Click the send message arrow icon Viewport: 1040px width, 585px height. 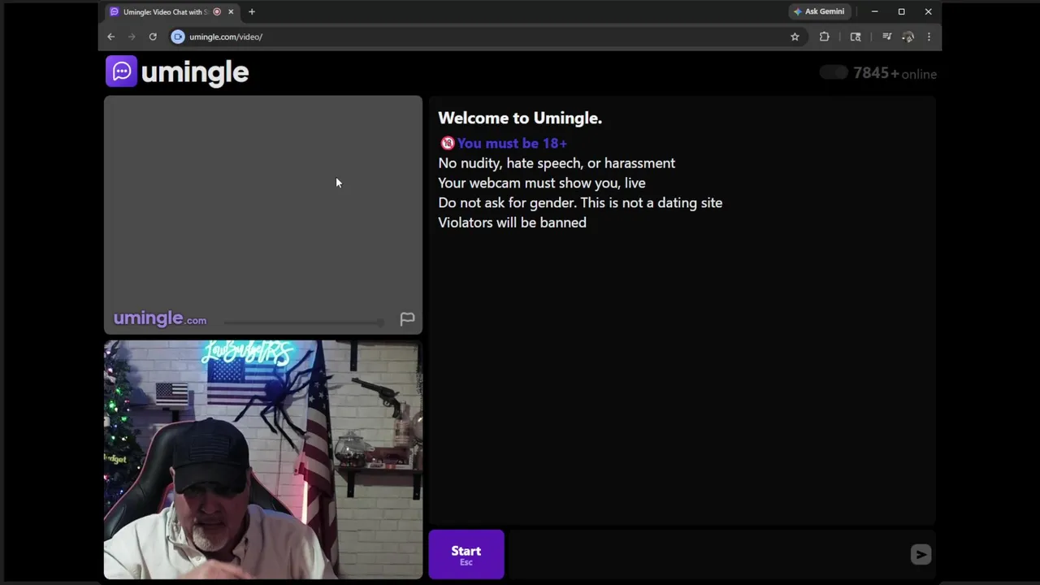(x=921, y=555)
